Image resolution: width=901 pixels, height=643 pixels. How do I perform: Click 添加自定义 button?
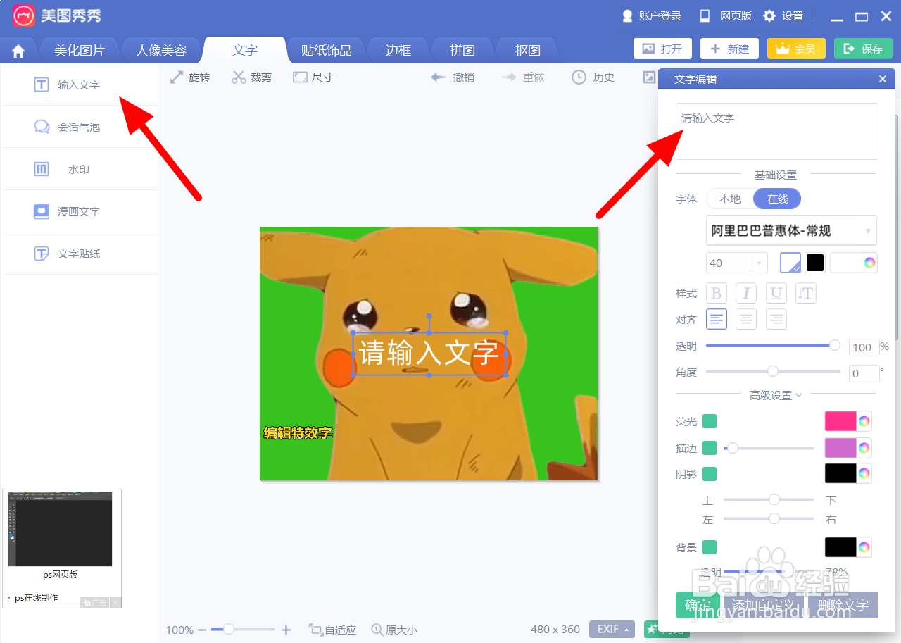[763, 605]
